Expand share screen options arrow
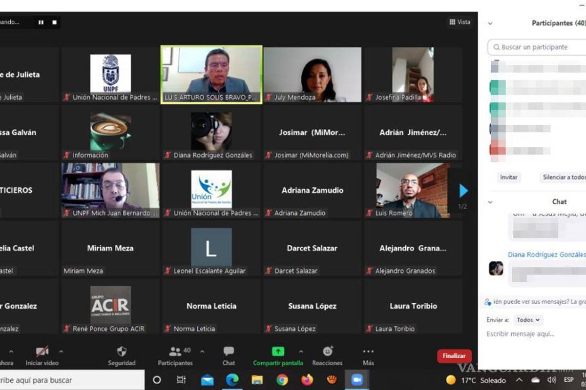 click(x=301, y=351)
